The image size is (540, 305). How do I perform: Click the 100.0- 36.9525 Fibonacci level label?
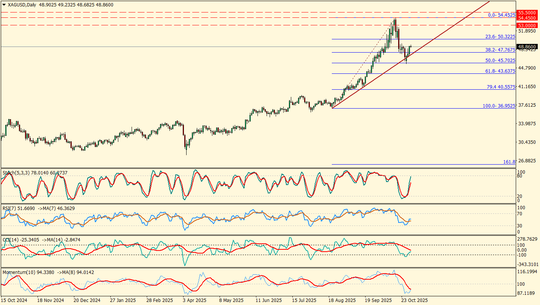499,106
